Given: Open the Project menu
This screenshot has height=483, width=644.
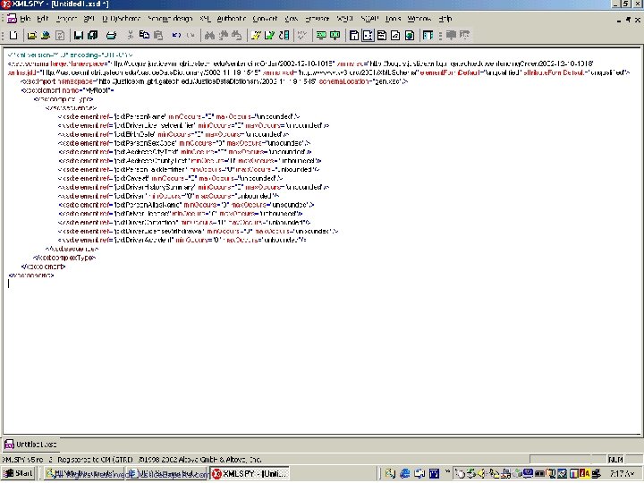Looking at the screenshot, I should click(66, 19).
